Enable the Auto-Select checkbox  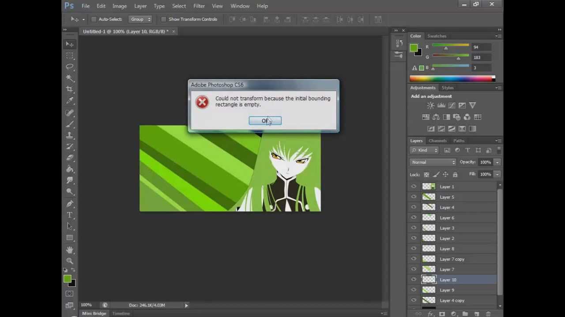pyautogui.click(x=94, y=19)
